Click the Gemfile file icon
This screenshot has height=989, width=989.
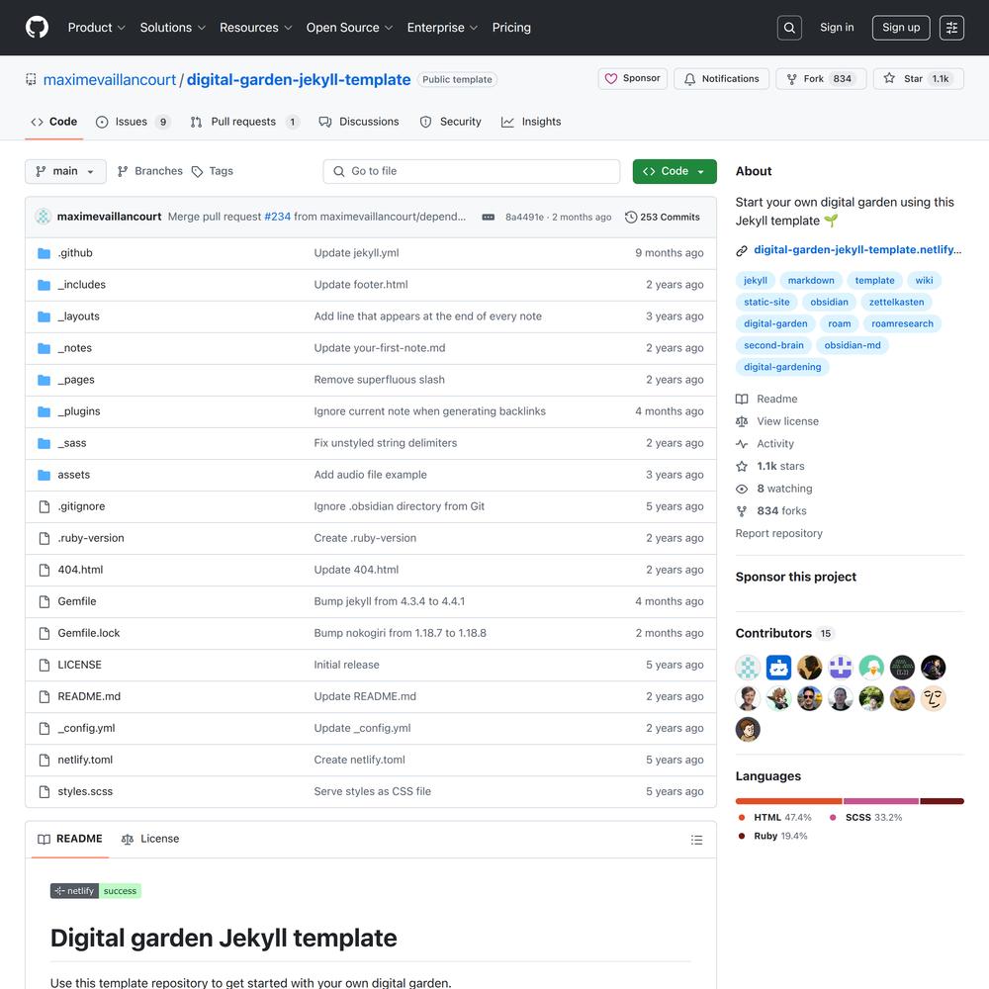coord(45,601)
